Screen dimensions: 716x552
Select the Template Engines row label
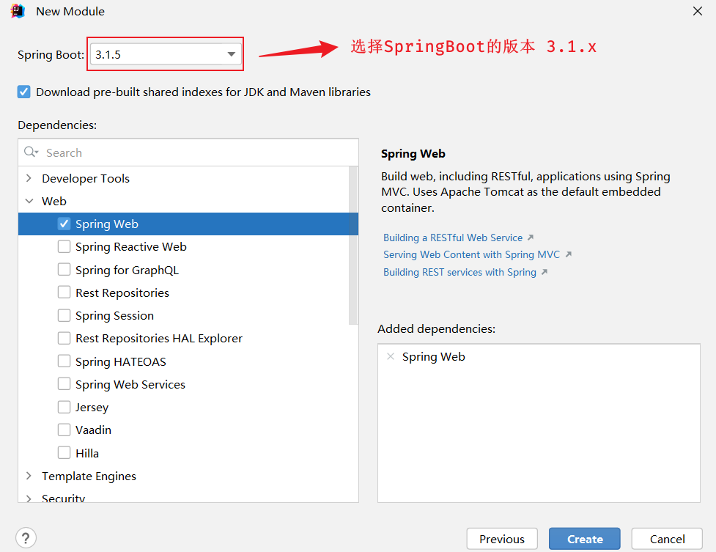click(x=89, y=476)
